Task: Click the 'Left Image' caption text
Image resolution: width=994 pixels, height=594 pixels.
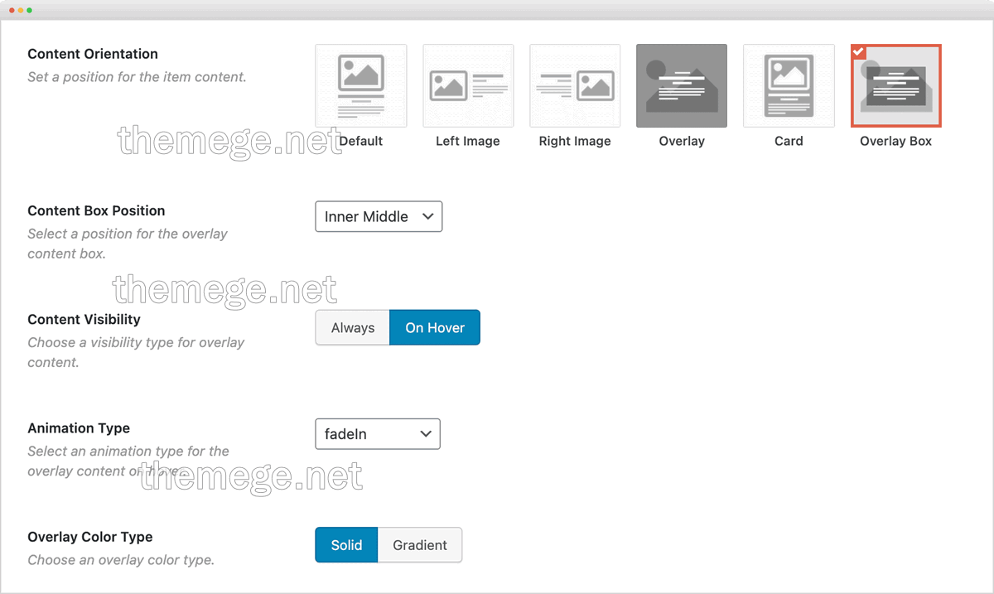Action: tap(468, 141)
